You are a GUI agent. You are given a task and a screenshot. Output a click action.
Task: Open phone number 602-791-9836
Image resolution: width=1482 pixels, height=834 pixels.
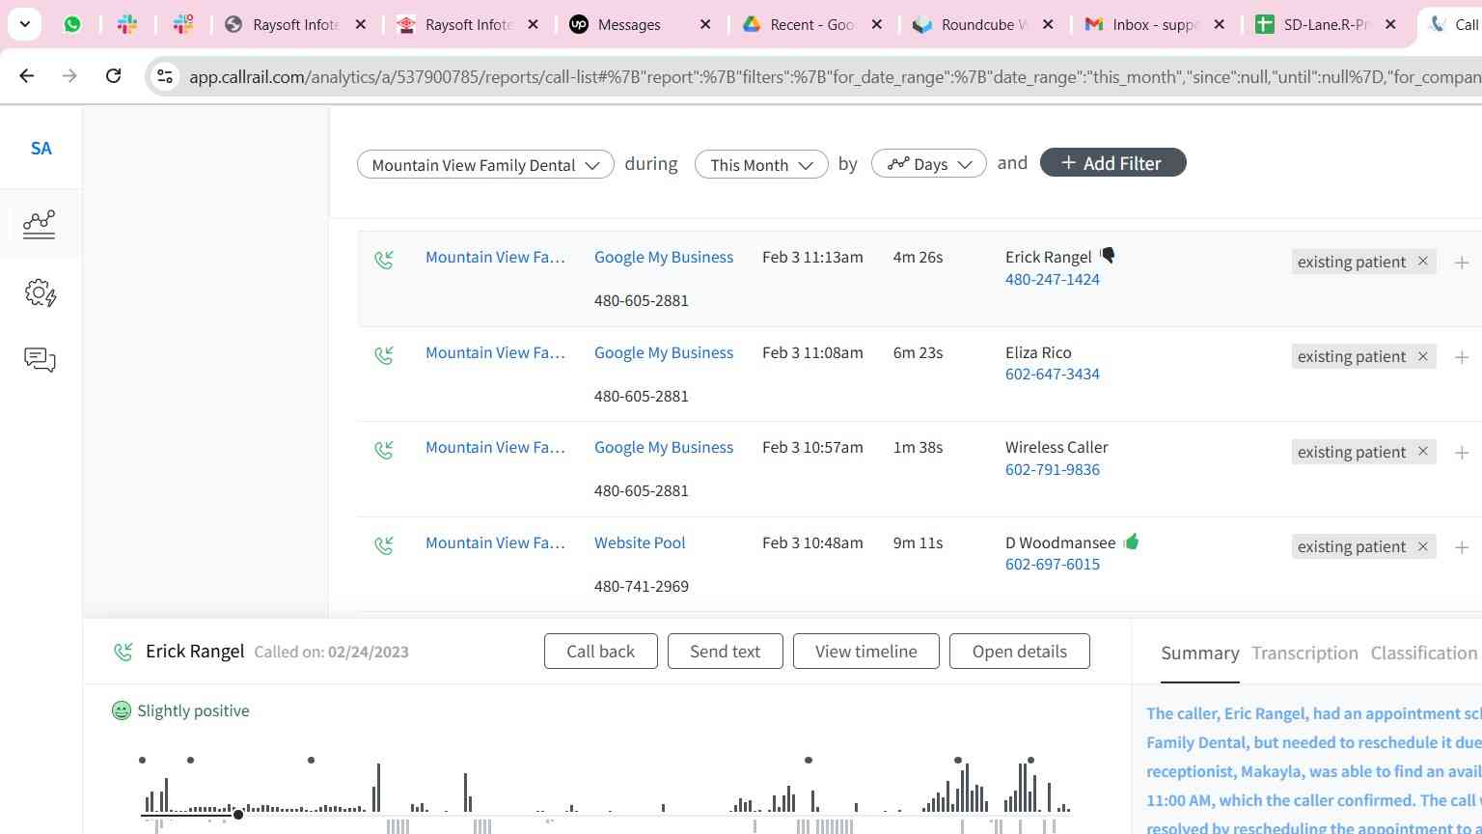click(x=1053, y=469)
